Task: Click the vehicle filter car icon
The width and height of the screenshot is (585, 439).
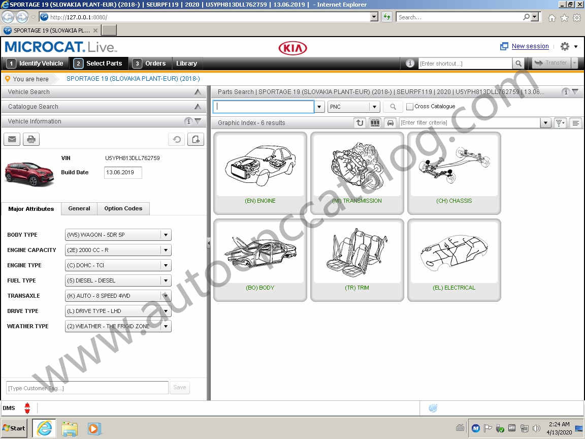Action: click(390, 123)
